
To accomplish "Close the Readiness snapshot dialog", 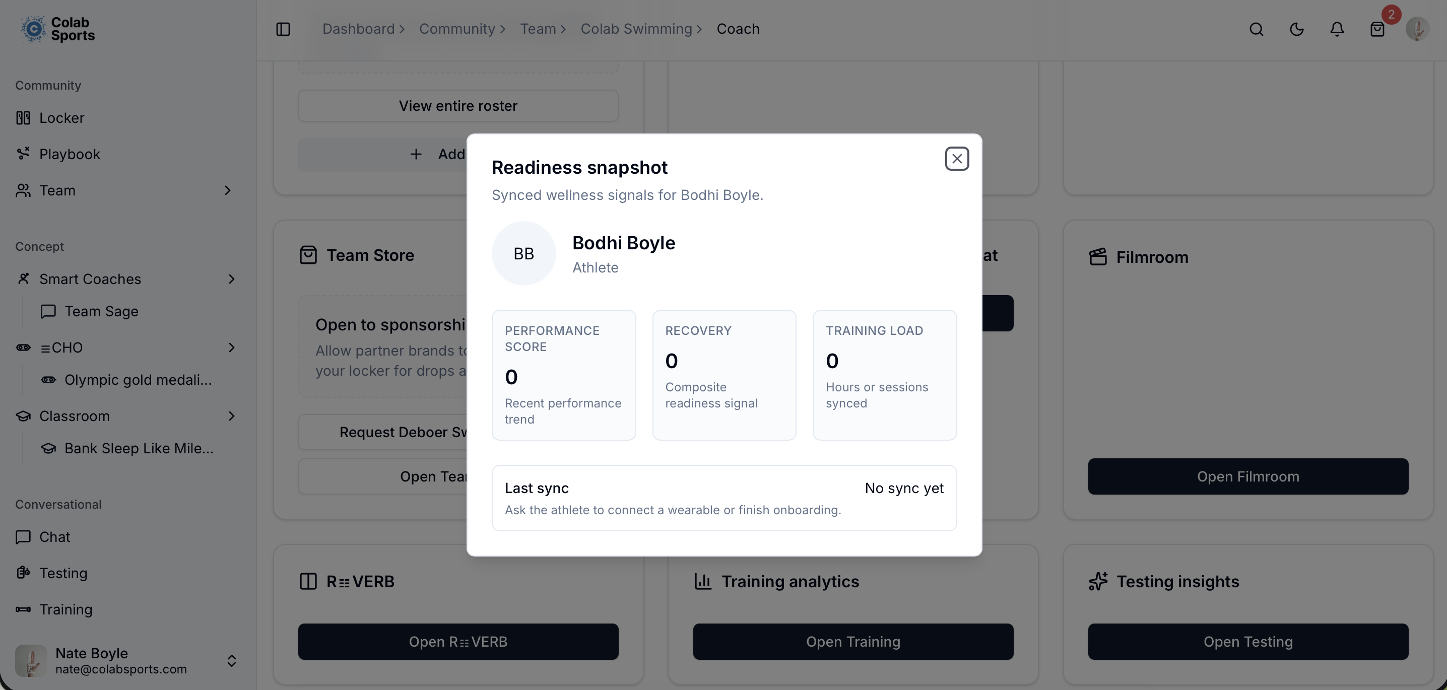I will pyautogui.click(x=957, y=158).
